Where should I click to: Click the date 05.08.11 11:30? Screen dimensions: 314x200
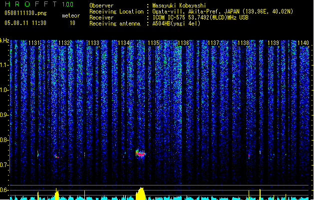click(25, 23)
